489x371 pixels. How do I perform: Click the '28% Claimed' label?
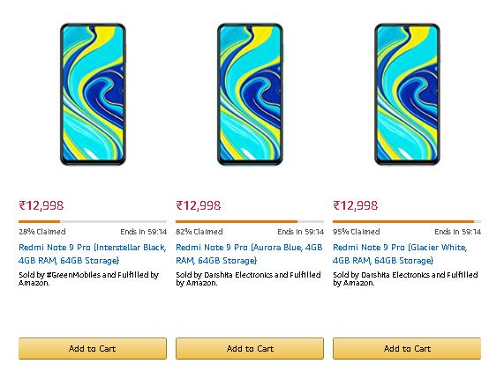pyautogui.click(x=42, y=232)
